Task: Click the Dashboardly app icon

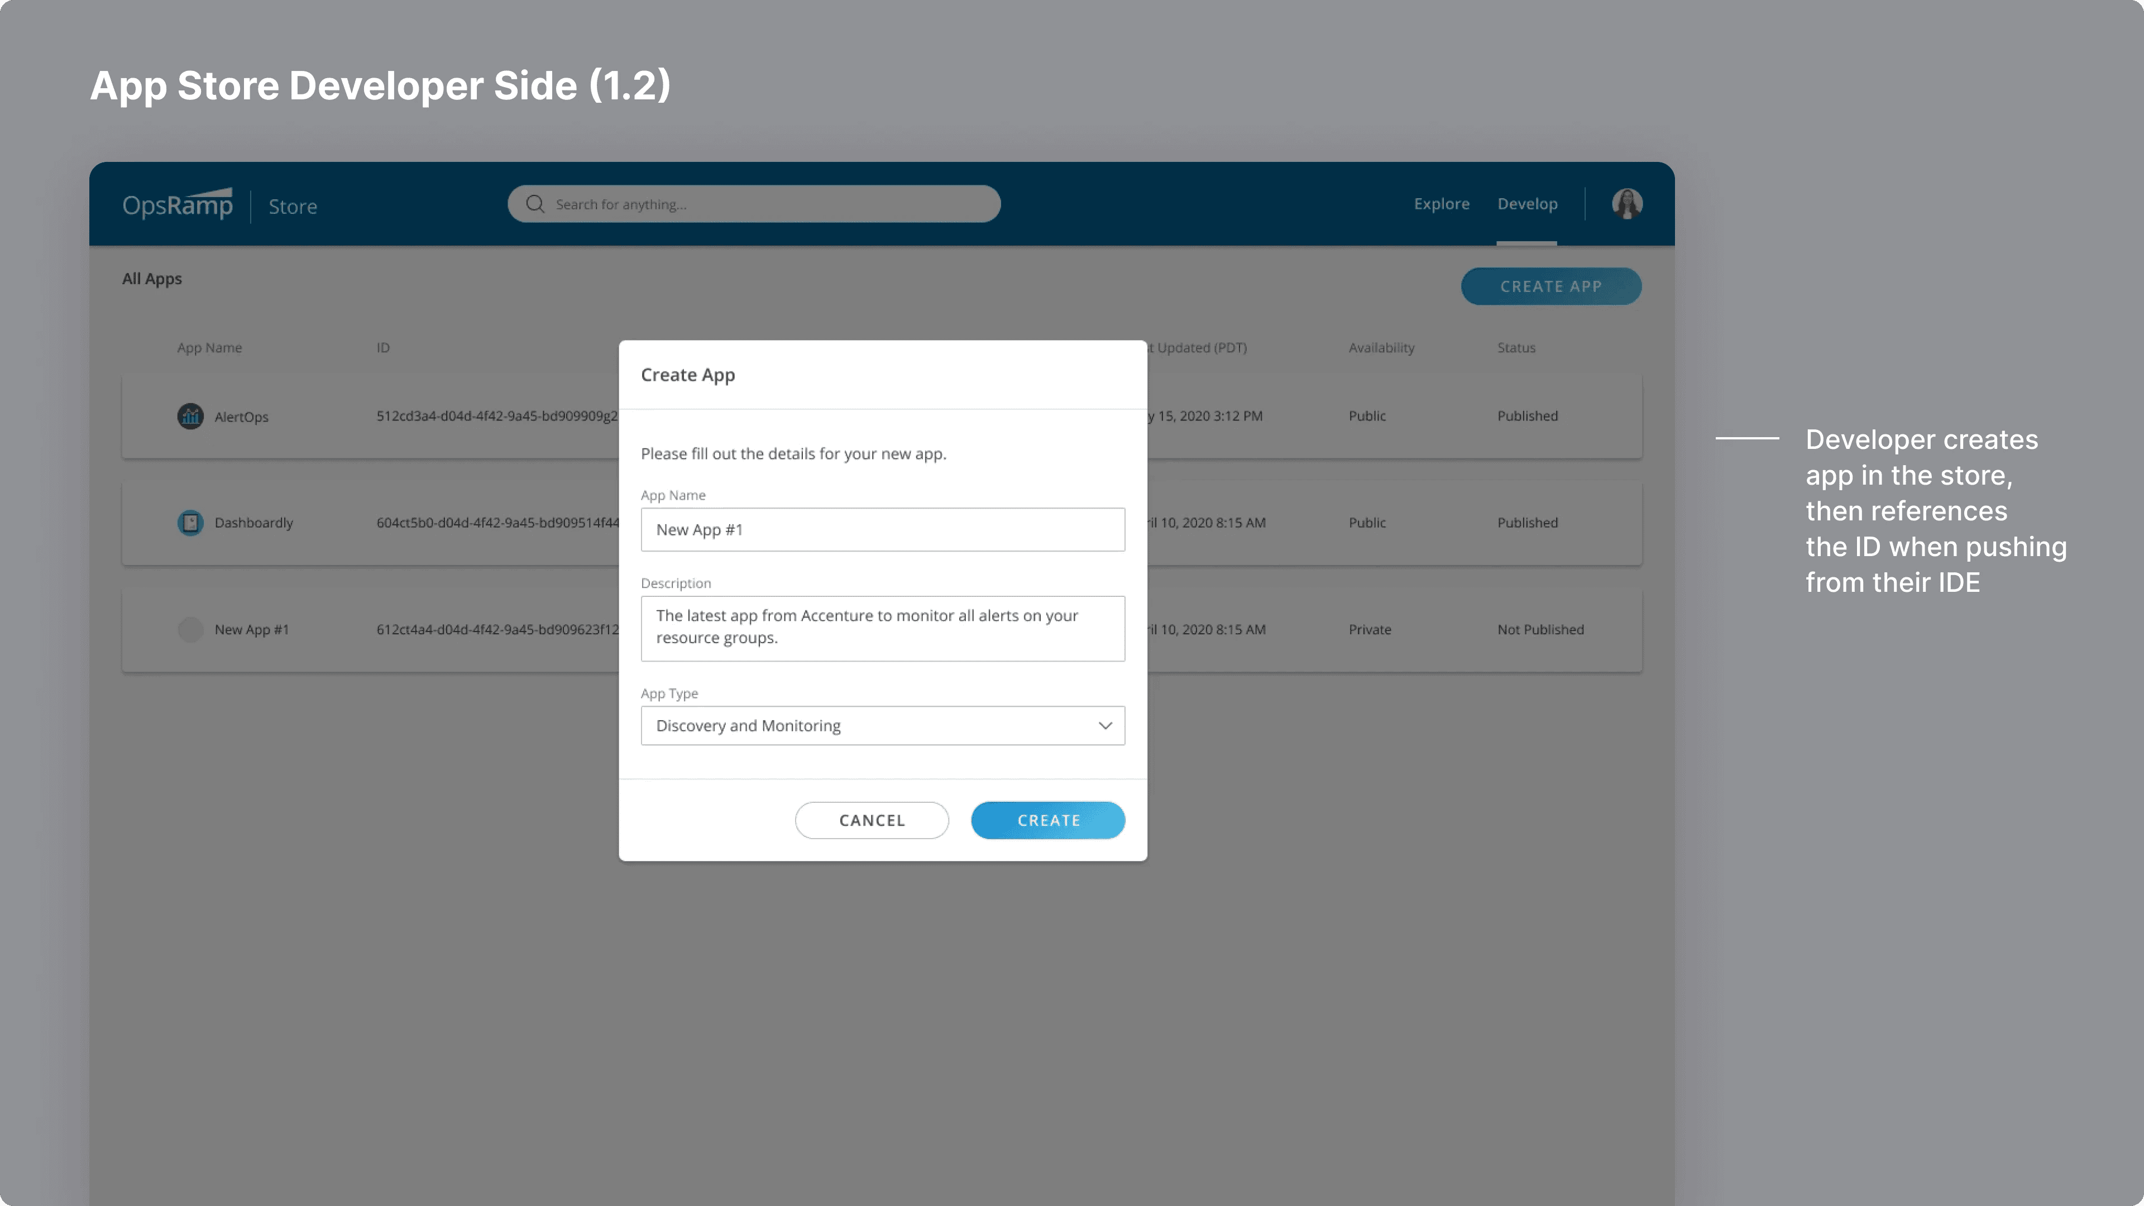Action: point(190,523)
